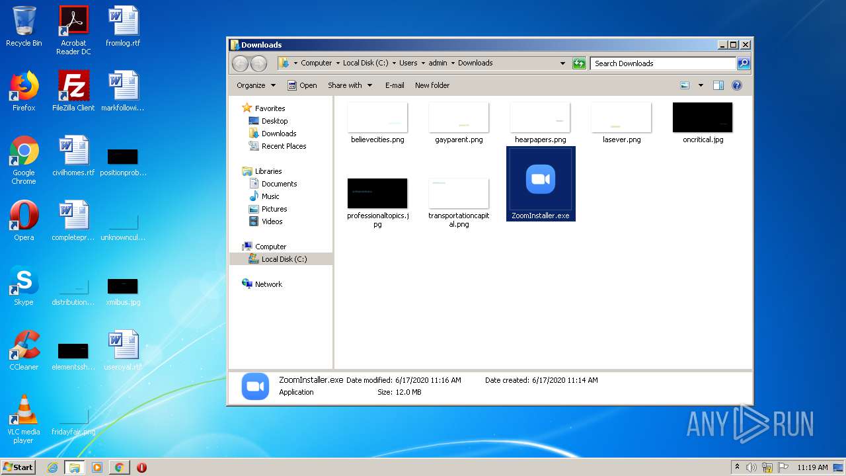Open VLC media player shortcut
The width and height of the screenshot is (846, 476).
24,419
